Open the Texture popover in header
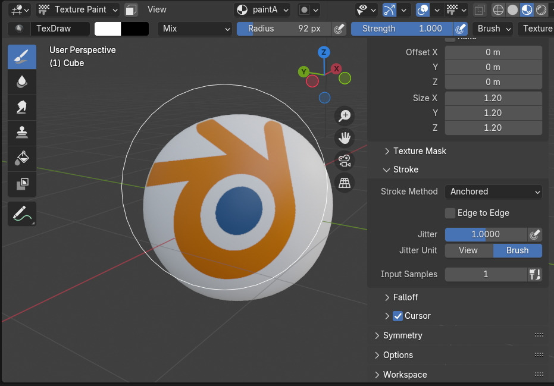The height and width of the screenshot is (386, 554). pyautogui.click(x=536, y=29)
